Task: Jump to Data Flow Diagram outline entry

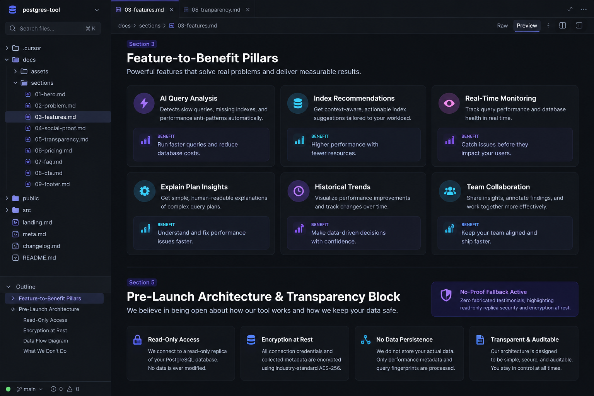Action: click(x=46, y=341)
